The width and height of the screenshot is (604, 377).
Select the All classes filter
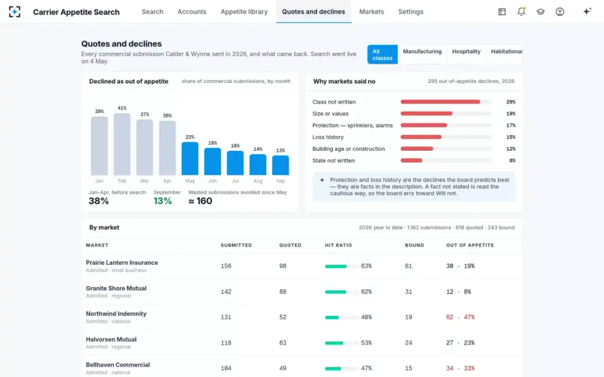pos(383,55)
